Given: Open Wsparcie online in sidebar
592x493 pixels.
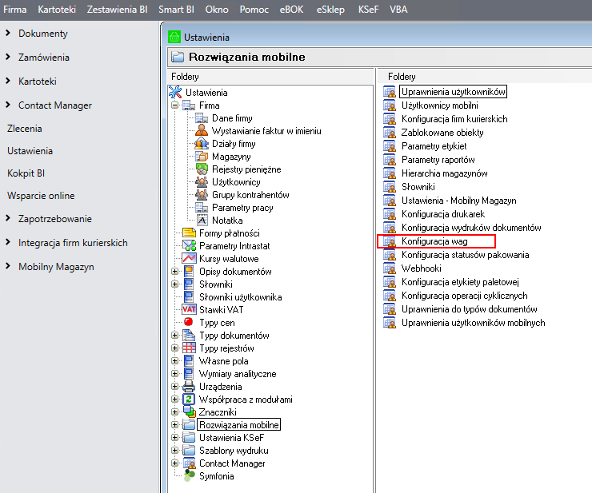Looking at the screenshot, I should click(41, 196).
